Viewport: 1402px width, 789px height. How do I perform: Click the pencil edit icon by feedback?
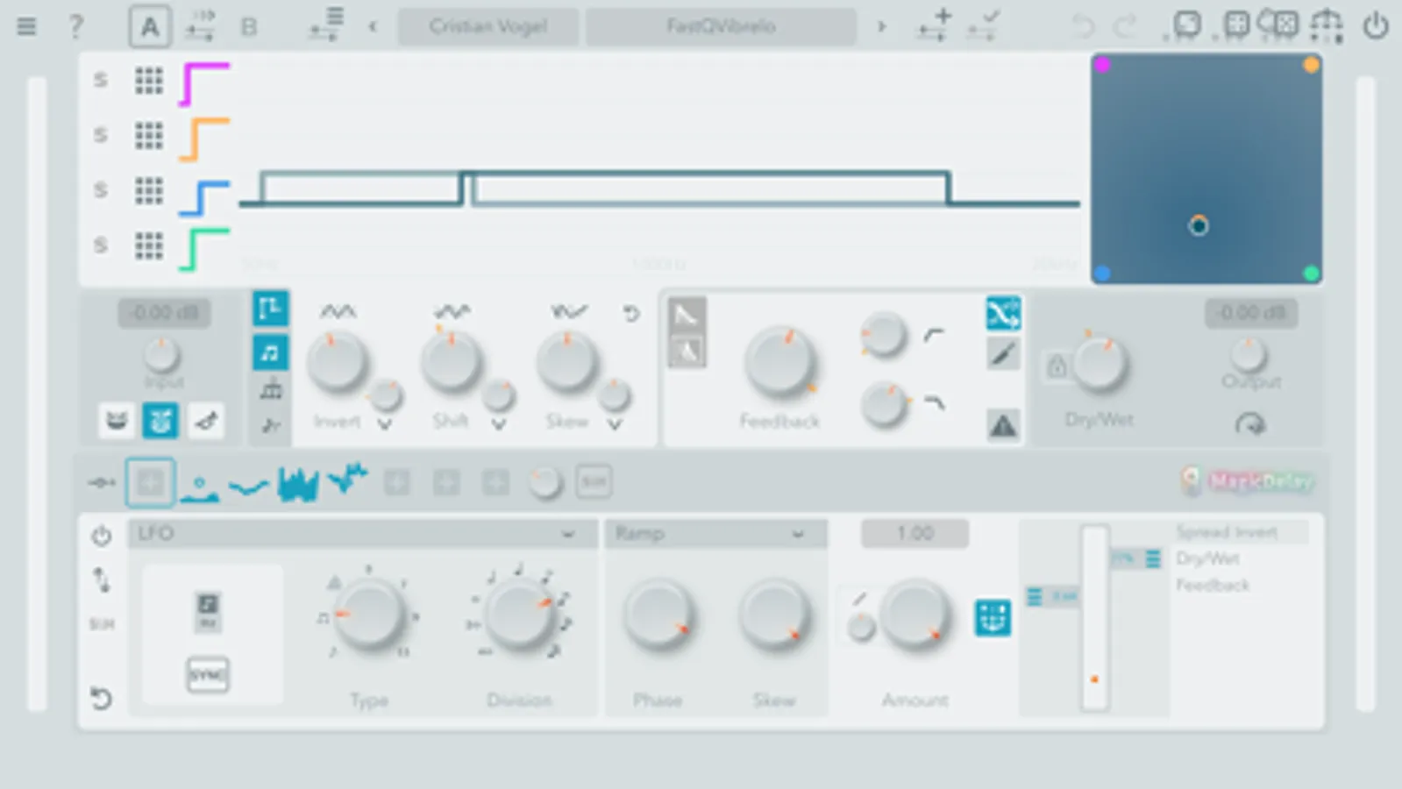click(1003, 354)
